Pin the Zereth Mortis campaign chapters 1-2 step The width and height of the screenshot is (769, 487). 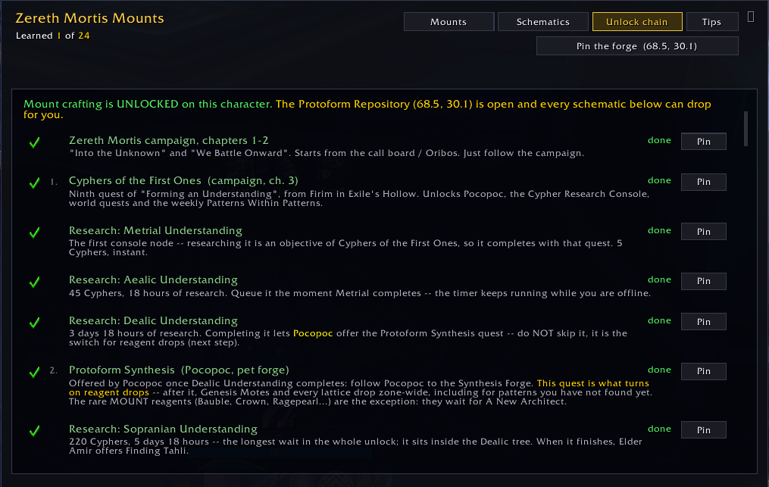(x=704, y=141)
